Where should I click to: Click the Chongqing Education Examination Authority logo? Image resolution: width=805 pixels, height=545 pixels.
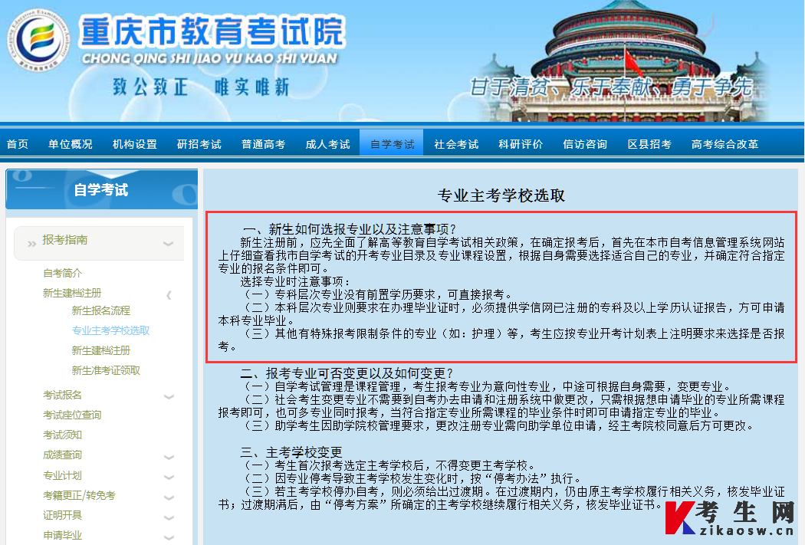38,41
